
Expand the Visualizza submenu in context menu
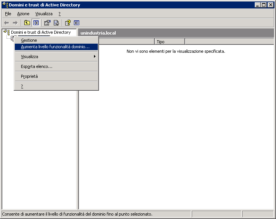pos(56,57)
